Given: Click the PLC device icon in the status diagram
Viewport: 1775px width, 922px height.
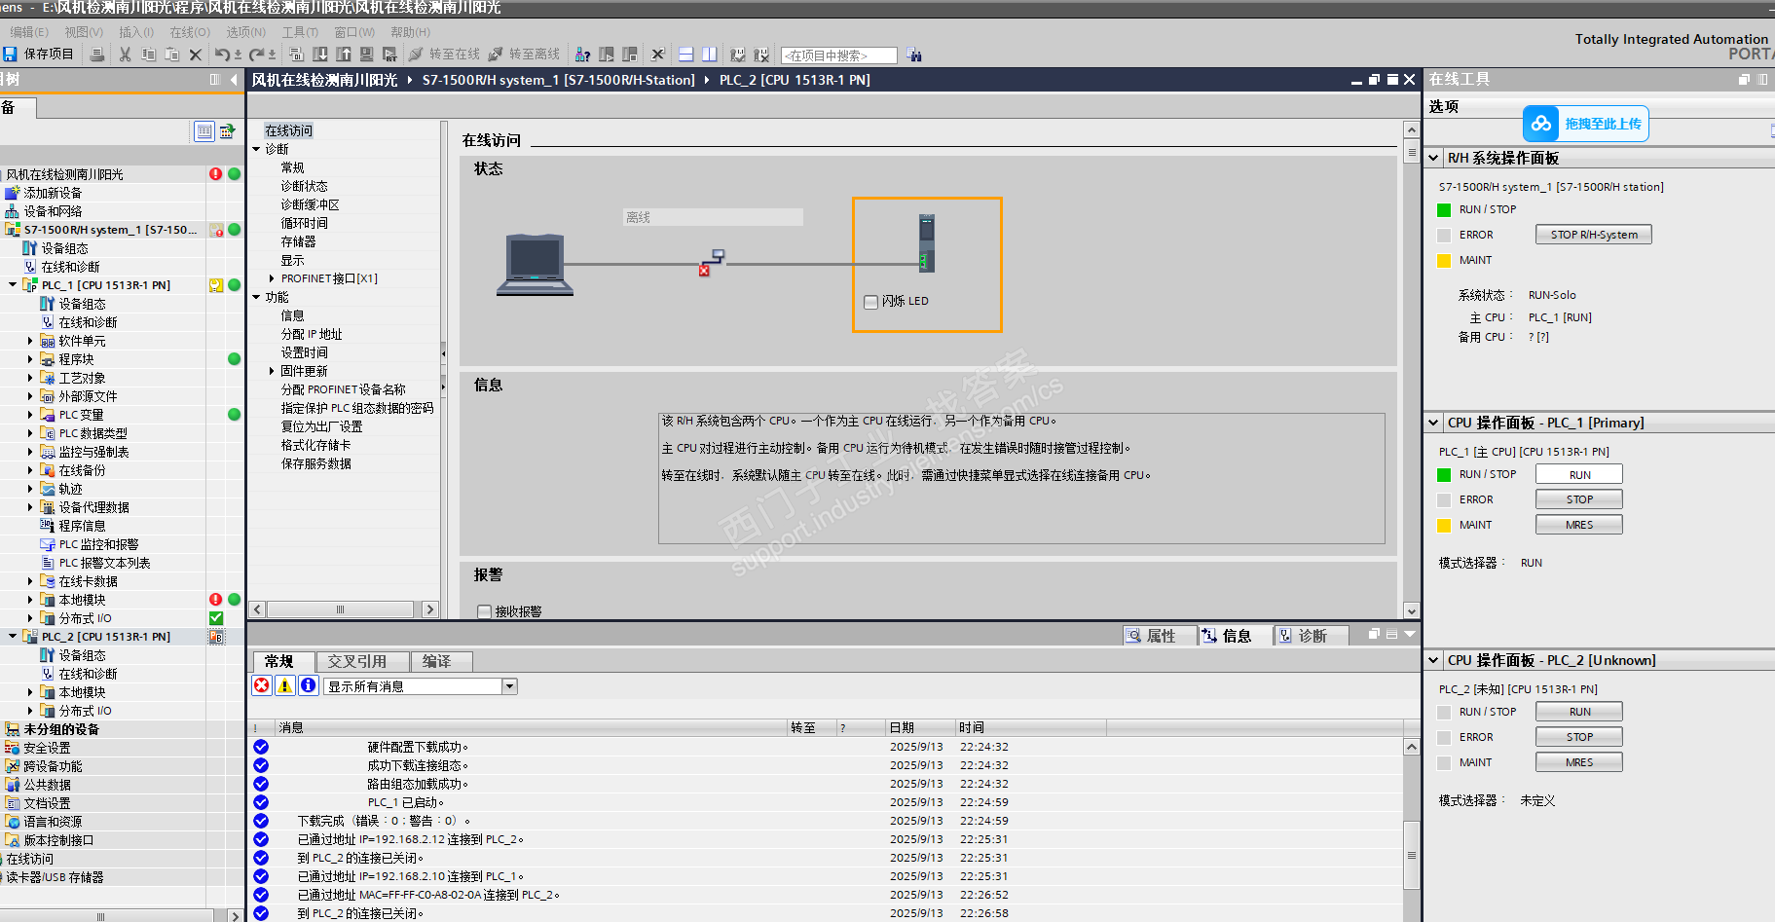Looking at the screenshot, I should [927, 243].
